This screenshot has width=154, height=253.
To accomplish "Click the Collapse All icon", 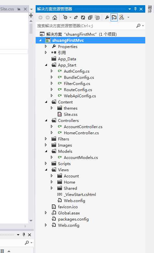I will 90,18.
